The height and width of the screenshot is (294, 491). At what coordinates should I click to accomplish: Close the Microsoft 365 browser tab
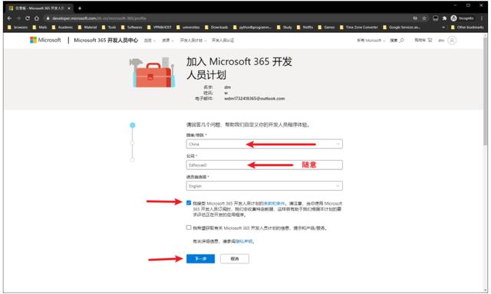[x=69, y=8]
